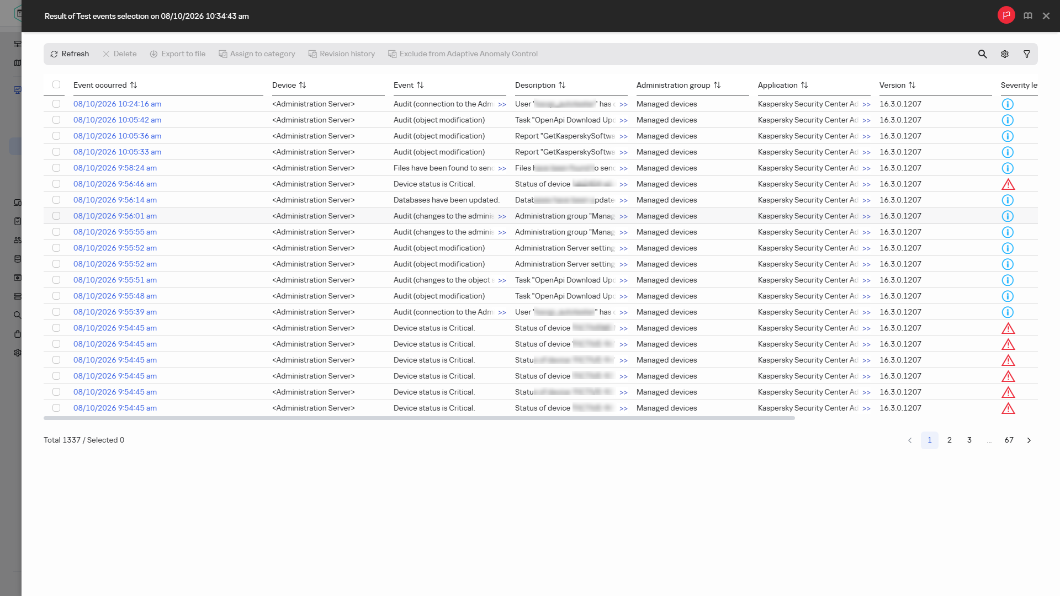Expand application name in 10:05:36 row
The image size is (1060, 596).
866,136
